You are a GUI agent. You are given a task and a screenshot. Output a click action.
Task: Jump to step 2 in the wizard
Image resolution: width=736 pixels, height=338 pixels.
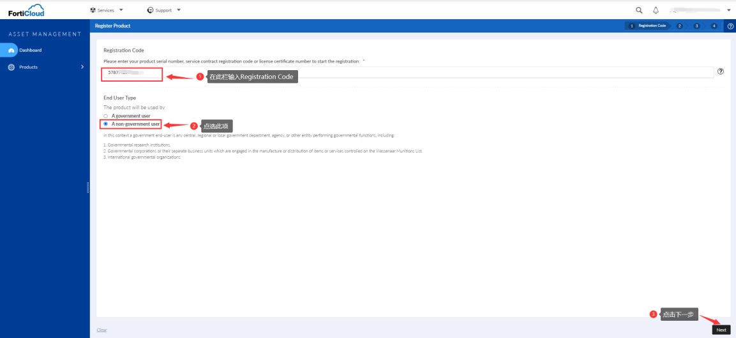pyautogui.click(x=679, y=26)
